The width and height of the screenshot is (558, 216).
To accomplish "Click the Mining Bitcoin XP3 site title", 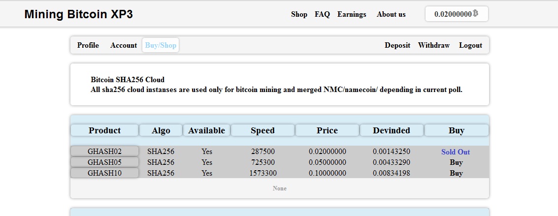I will tap(79, 14).
